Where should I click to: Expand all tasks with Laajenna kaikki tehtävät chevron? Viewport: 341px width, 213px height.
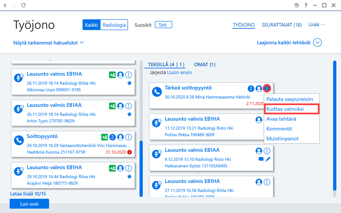point(317,43)
